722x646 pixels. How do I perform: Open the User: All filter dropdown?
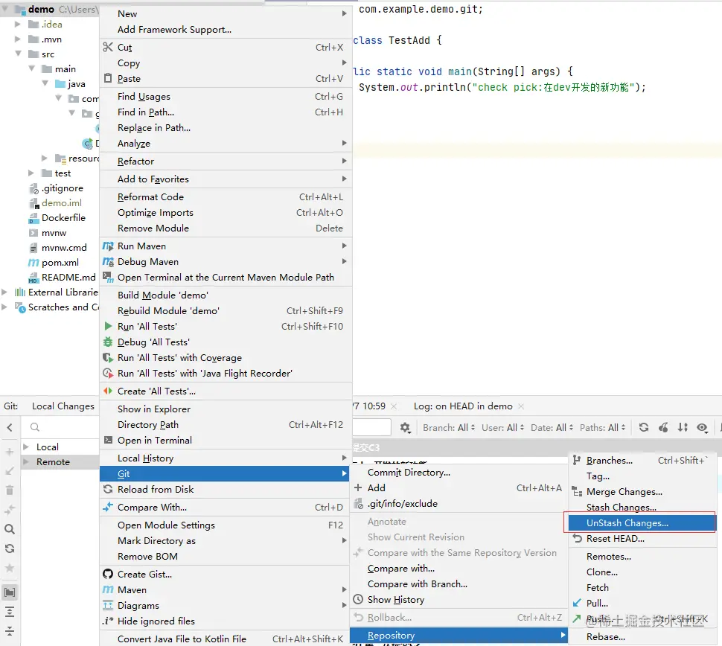coord(503,427)
